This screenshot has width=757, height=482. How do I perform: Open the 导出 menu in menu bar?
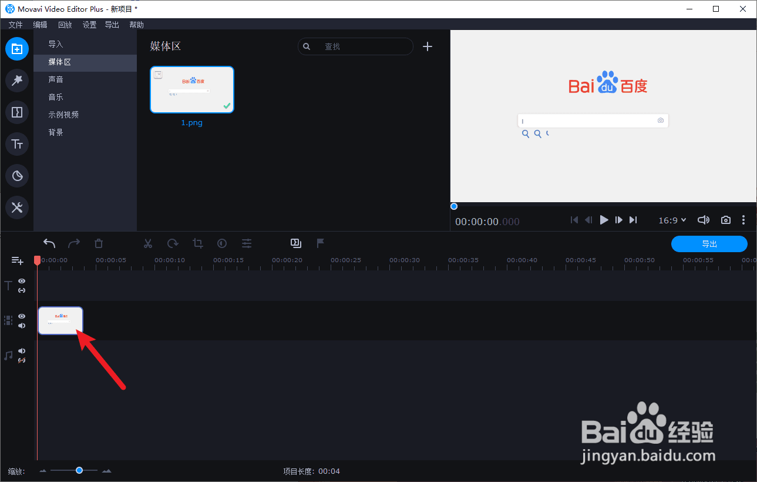(x=112, y=25)
